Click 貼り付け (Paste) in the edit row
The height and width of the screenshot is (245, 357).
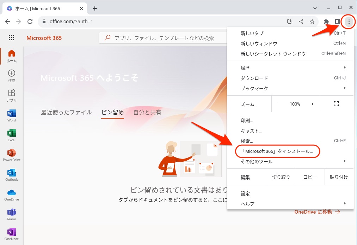(339, 177)
